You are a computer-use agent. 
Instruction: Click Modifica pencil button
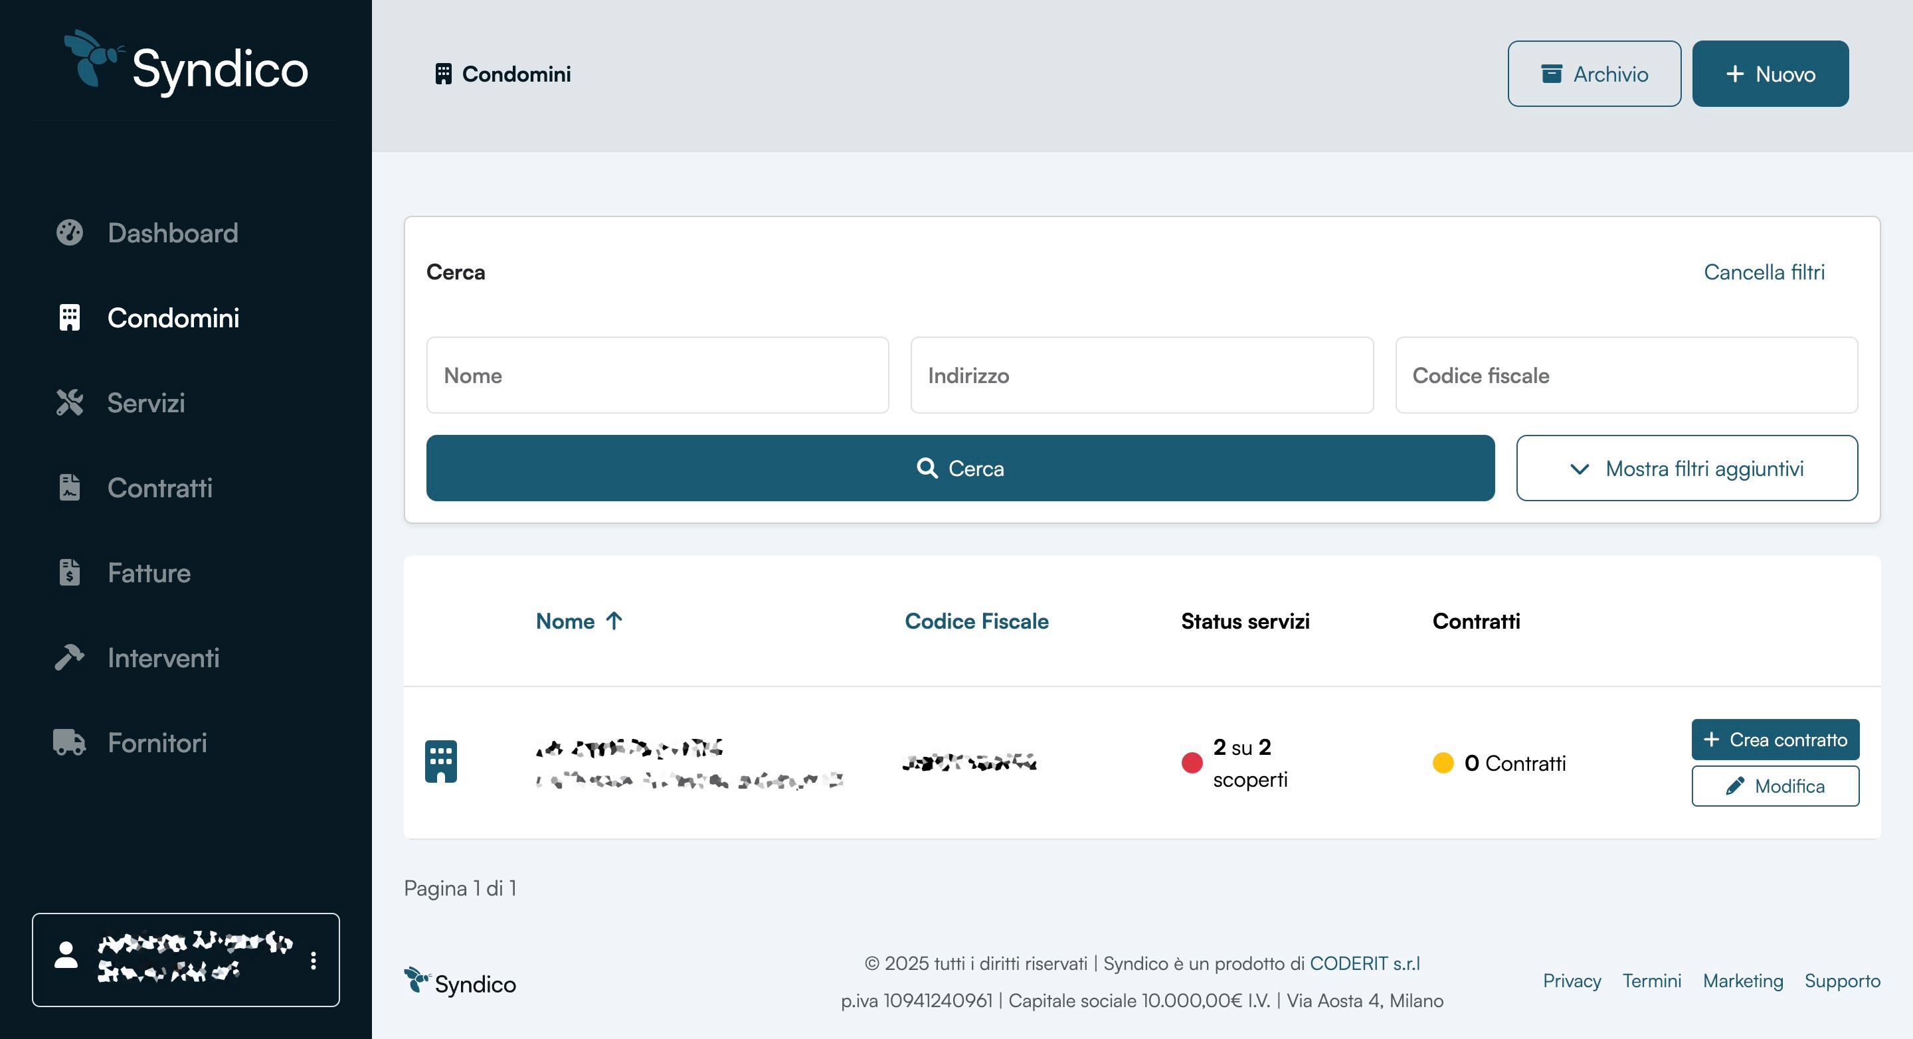[1775, 786]
